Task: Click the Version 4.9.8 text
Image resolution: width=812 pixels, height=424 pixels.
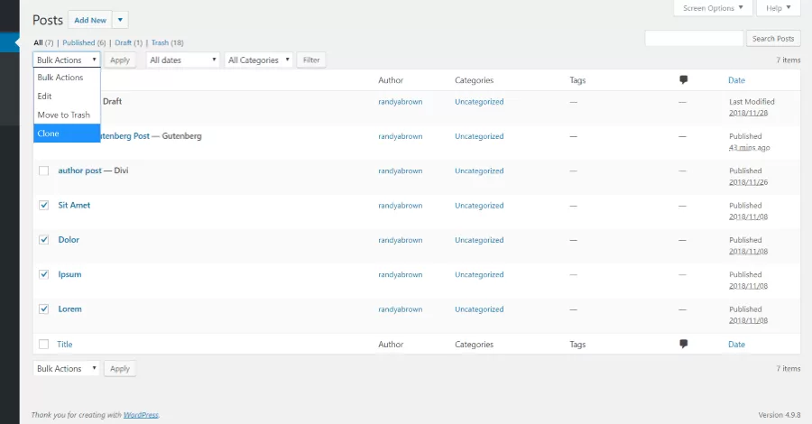Action: 780,415
